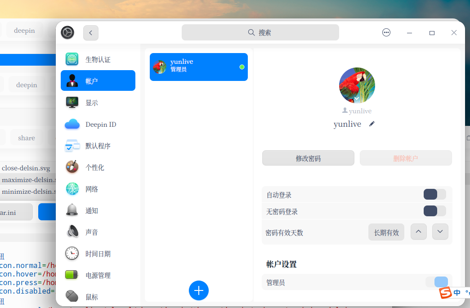Select the 电源管理 menu label
Image resolution: width=470 pixels, height=308 pixels.
pyautogui.click(x=98, y=275)
